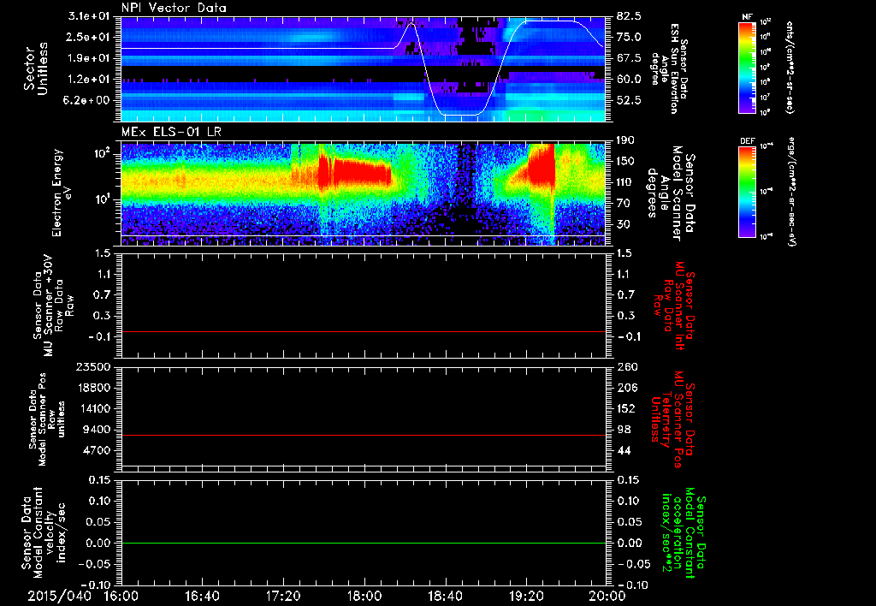Click the 3.1e+01 sector tick label
Viewport: 876px width, 606px height.
point(88,16)
